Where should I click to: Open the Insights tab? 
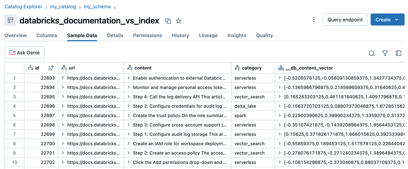pos(237,35)
